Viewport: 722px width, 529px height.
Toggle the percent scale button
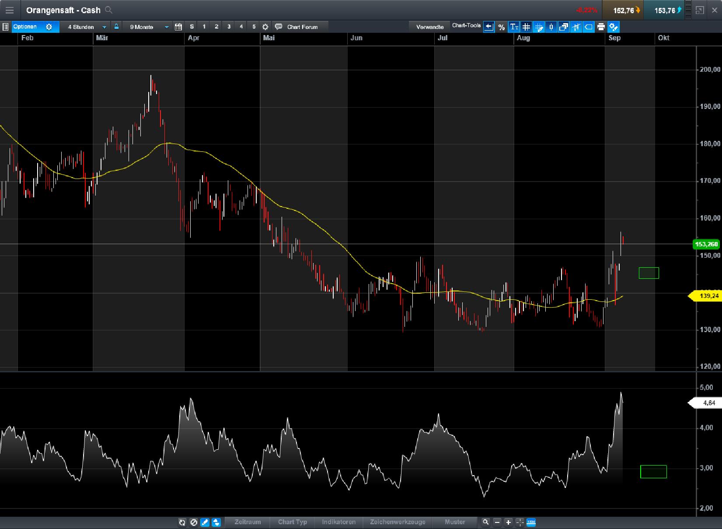501,27
